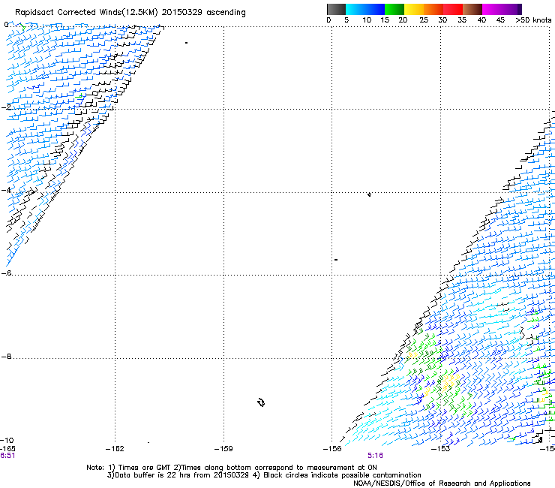555x488 pixels.
Task: Click the purple '6:51' pass time label
Action: point(7,456)
